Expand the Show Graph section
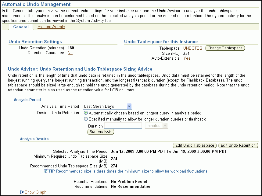Viewport: 262px width, 196px height. (x=35, y=192)
